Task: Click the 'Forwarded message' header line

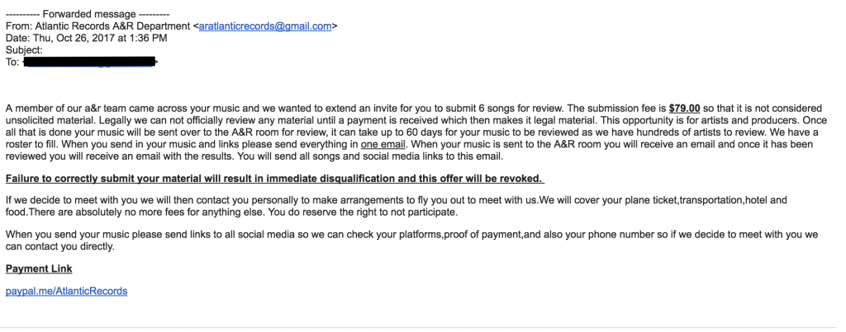Action: [x=88, y=15]
